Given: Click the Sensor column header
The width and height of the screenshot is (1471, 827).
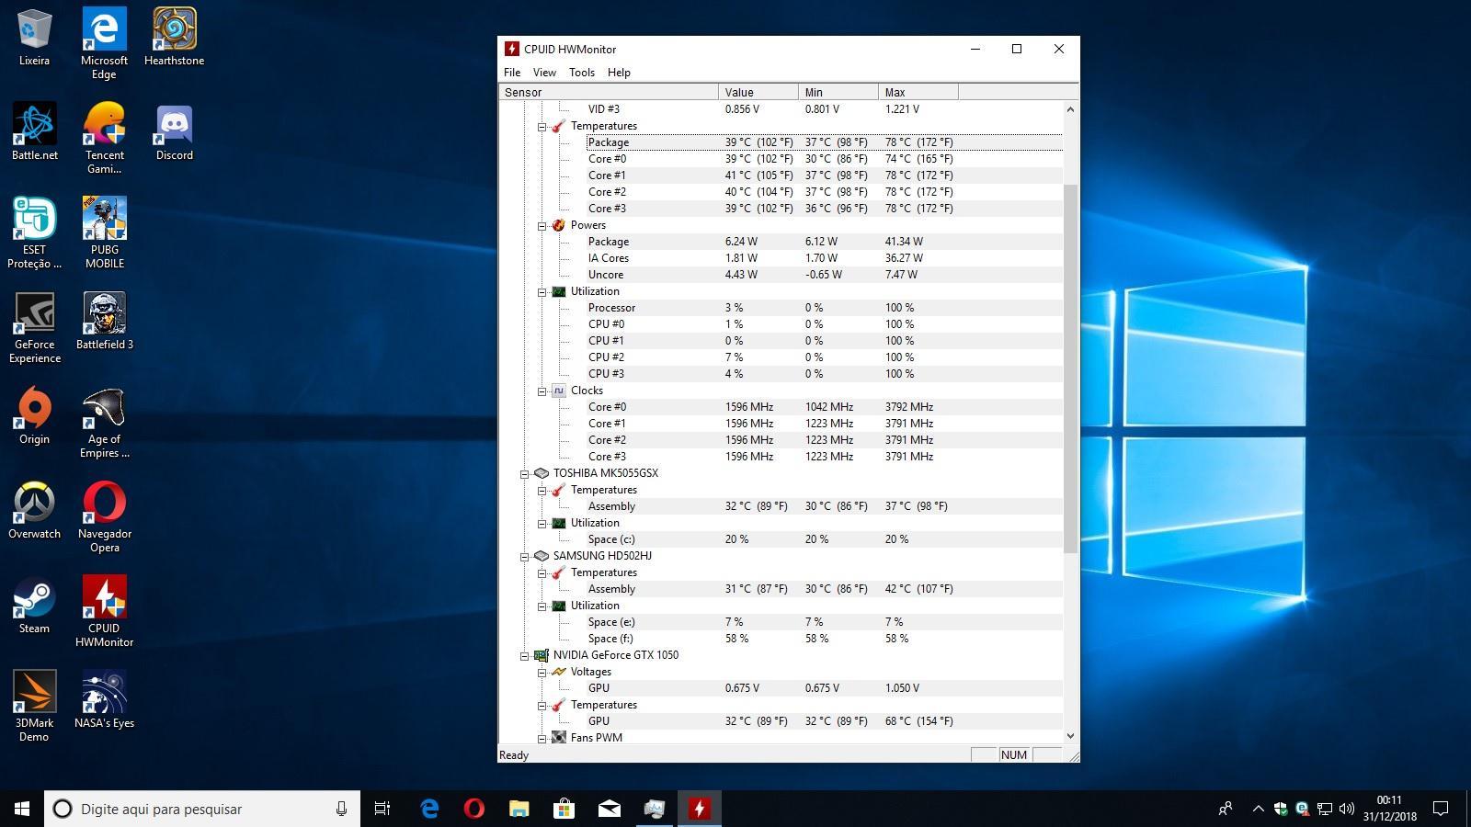Looking at the screenshot, I should [x=609, y=92].
